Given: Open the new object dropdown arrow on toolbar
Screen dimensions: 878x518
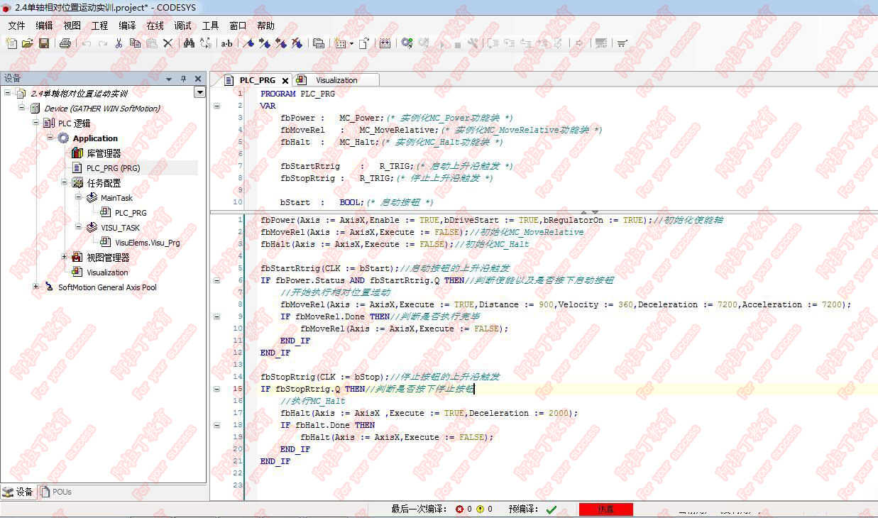Looking at the screenshot, I should (x=351, y=44).
